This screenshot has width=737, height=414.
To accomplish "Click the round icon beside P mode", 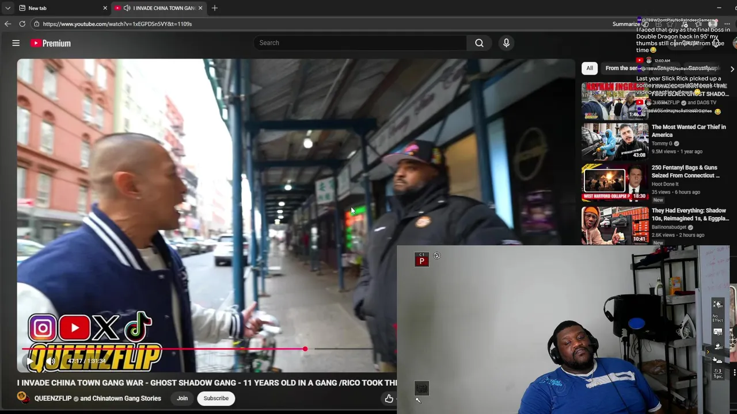I will (437, 256).
